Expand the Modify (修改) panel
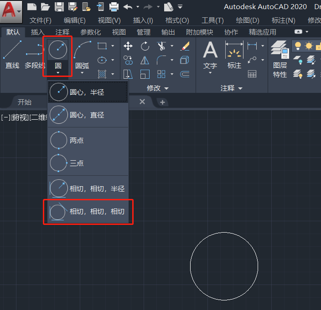The height and width of the screenshot is (310, 321). (158, 88)
